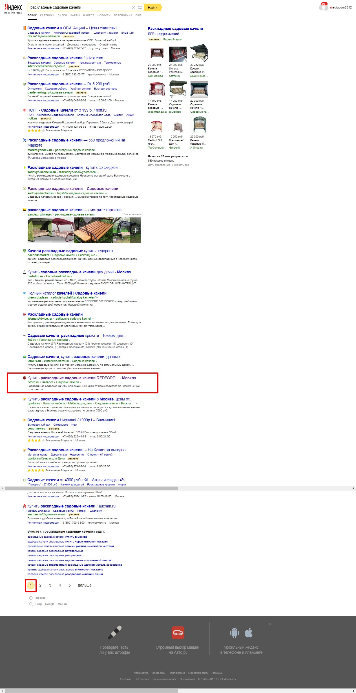Click the 'дальше' next page link
Viewport: 356px width, 693px height.
tap(85, 585)
